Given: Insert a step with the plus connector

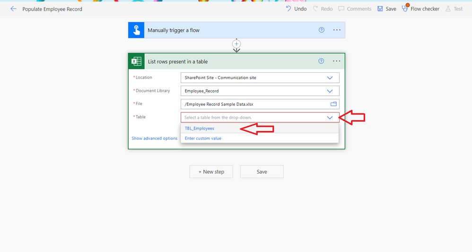Looking at the screenshot, I should 236,44.
